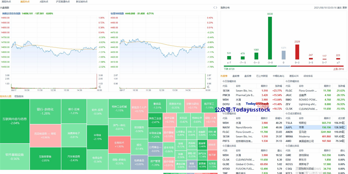The image size is (348, 174).
Task: Click the 531 bar for ≤-7 range
Action: [229, 58]
